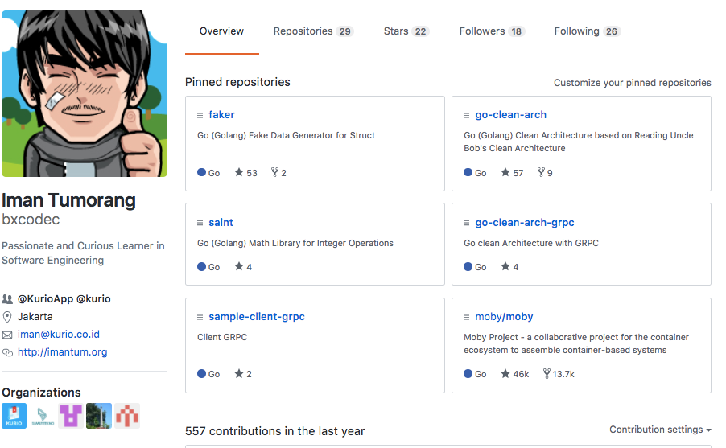Click the fork icon on go-clean-arch
Viewport: 726px width, 448px height.
tap(541, 173)
